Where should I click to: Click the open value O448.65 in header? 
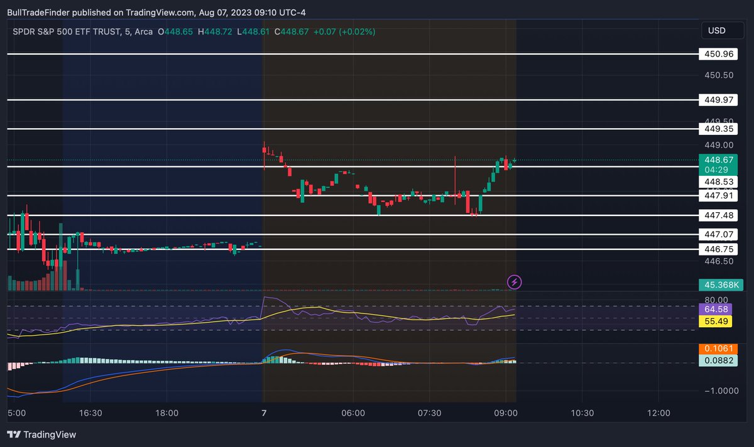point(175,31)
